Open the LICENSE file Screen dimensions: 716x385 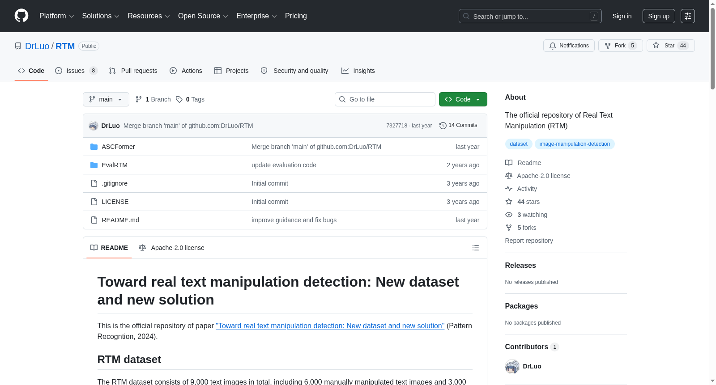(x=115, y=202)
